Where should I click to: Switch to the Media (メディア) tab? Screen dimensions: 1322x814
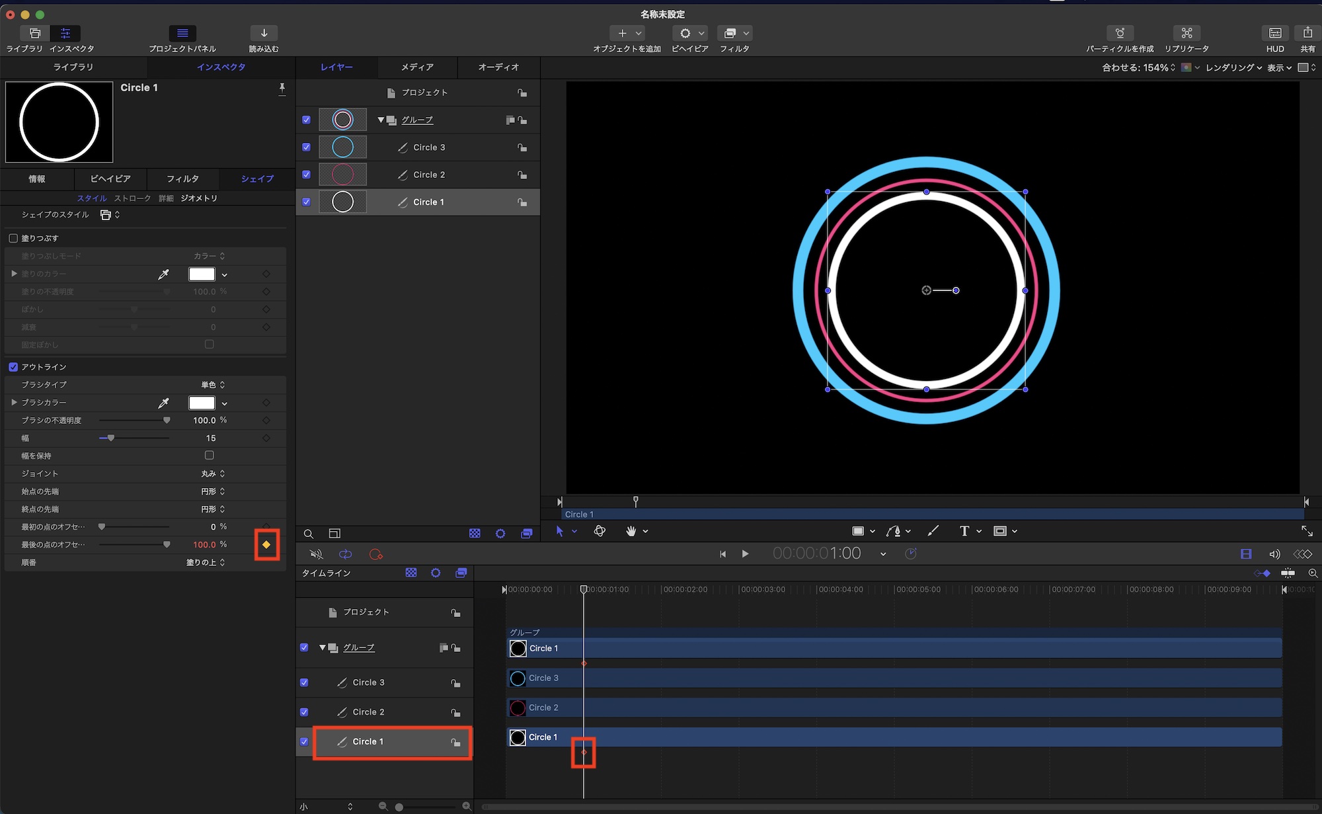(x=417, y=67)
